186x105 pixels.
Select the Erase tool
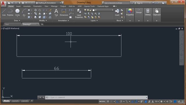(50, 10)
